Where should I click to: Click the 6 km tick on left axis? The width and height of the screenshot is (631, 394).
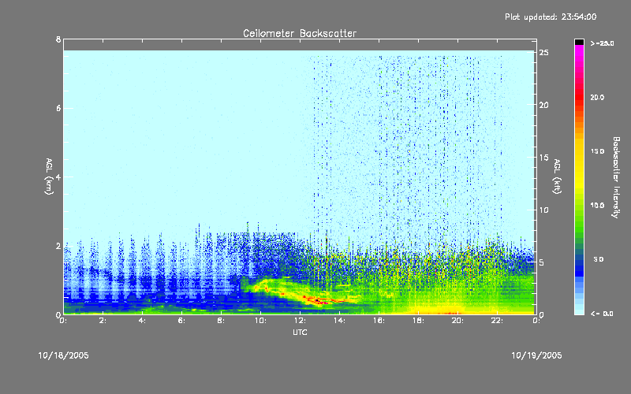click(x=58, y=108)
